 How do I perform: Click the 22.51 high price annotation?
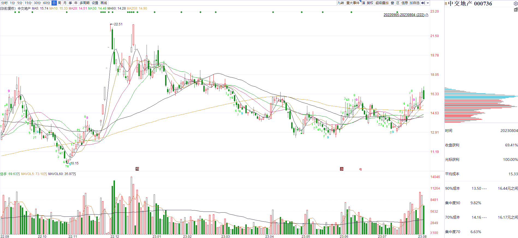[118, 24]
